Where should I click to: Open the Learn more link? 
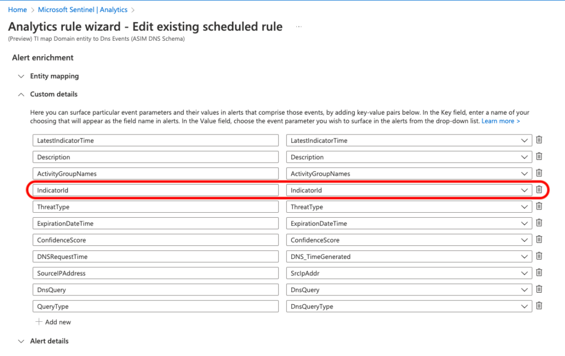tap(500, 121)
